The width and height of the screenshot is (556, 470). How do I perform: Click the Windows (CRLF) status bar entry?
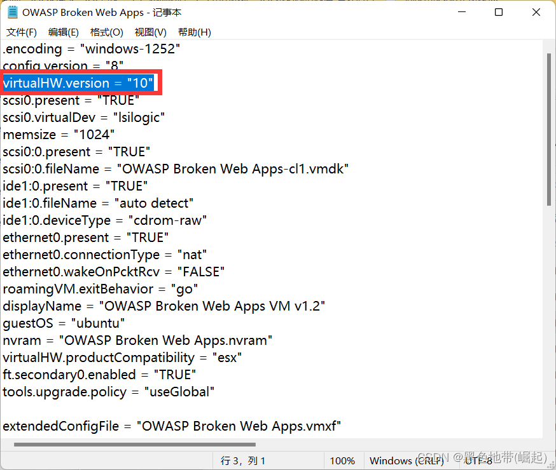click(x=407, y=461)
